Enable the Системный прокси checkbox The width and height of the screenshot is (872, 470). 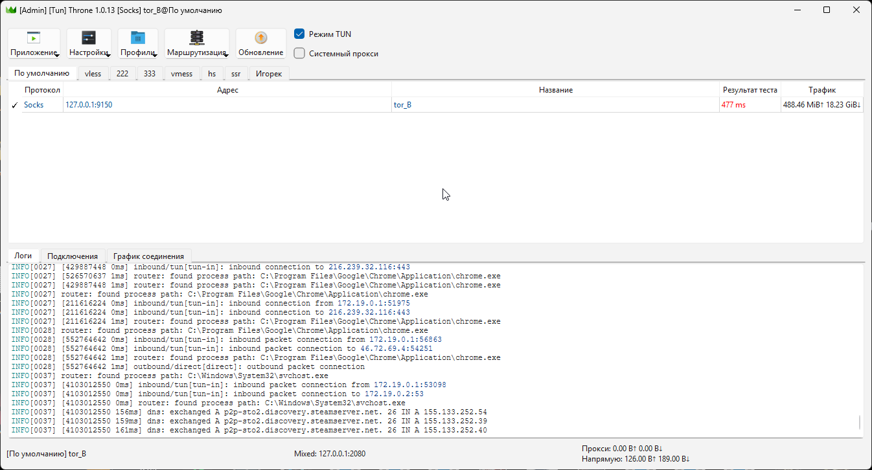tap(299, 54)
